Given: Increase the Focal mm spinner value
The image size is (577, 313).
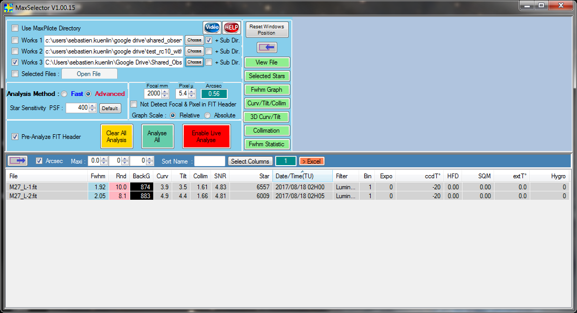Looking at the screenshot, I should pyautogui.click(x=165, y=91).
